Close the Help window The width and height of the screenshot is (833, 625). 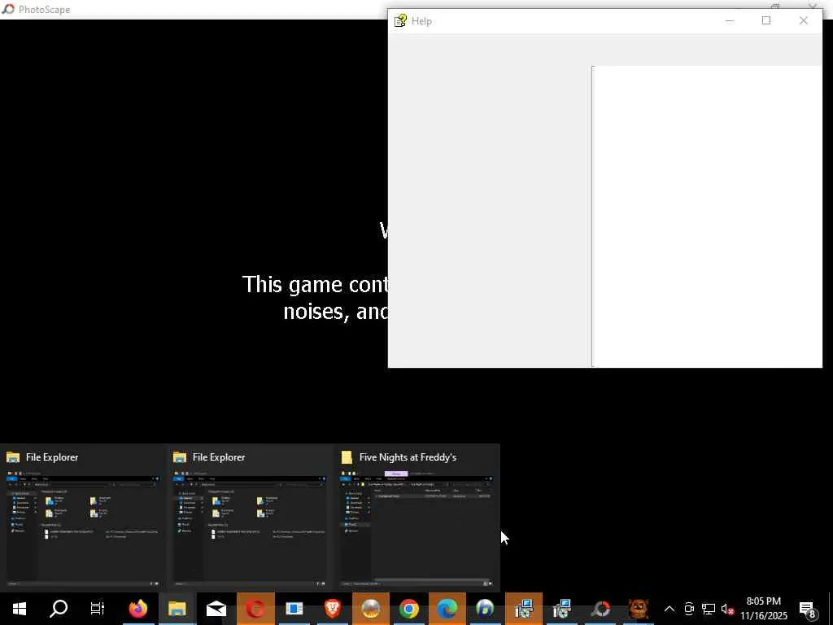pyautogui.click(x=803, y=20)
